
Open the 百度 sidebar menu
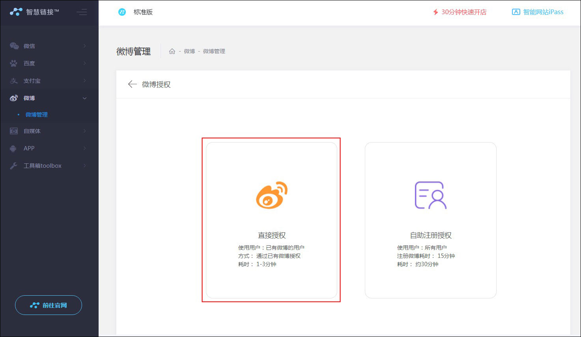point(49,63)
